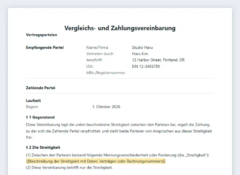Viewport: 240px width, 175px height.
Task: Select the address '12 Harbor Street, Portland, OR'
Action: (158, 60)
